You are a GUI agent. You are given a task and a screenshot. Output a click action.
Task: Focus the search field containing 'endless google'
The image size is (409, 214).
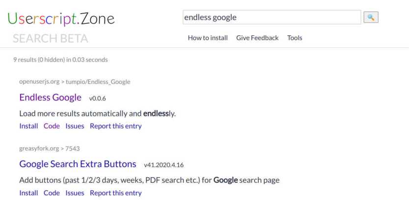pos(271,18)
